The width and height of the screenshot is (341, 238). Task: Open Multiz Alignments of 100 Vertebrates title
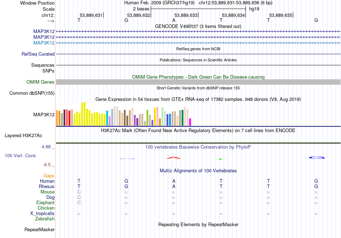tap(198, 171)
